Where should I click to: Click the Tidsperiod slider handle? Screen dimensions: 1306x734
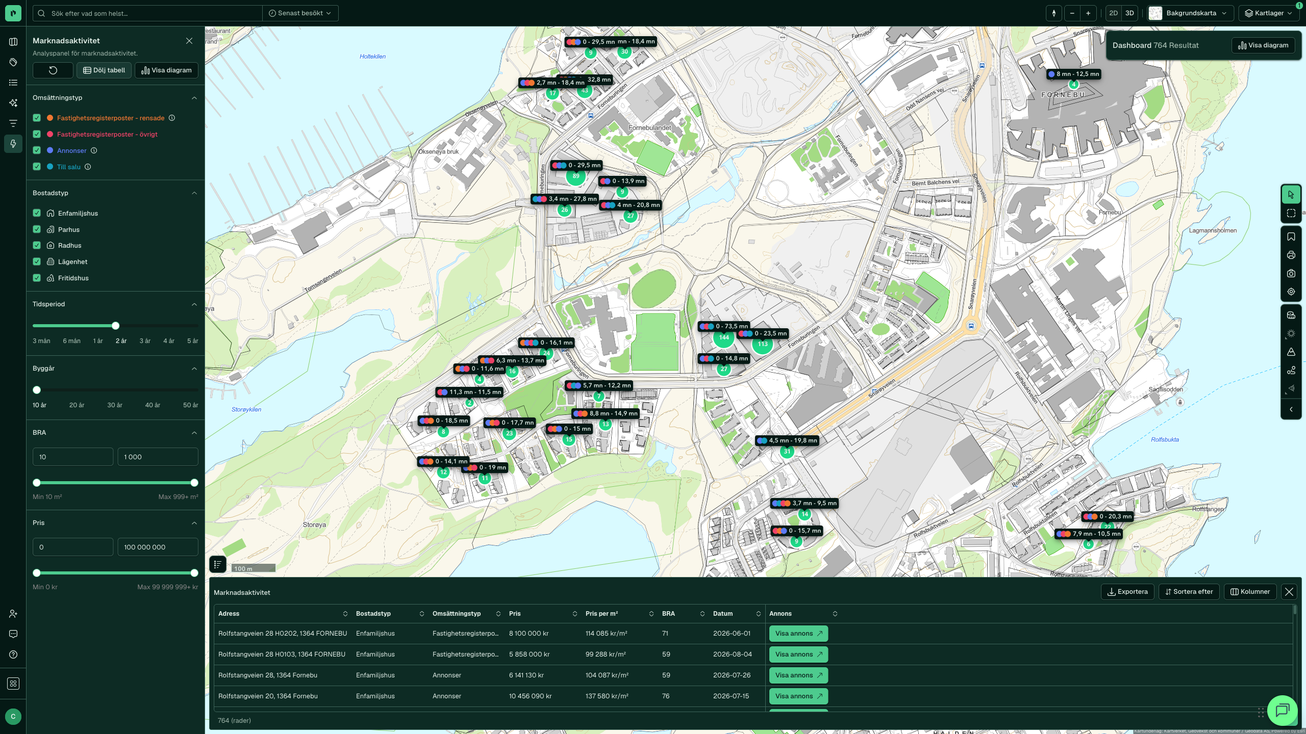click(x=115, y=326)
